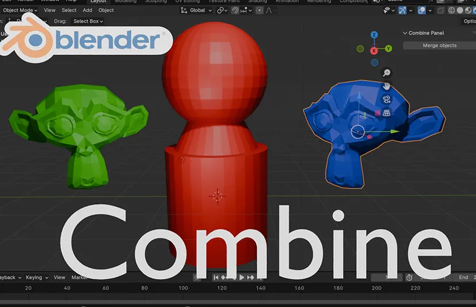Click the Merge objects button
The image size is (476, 307).
[x=439, y=45]
